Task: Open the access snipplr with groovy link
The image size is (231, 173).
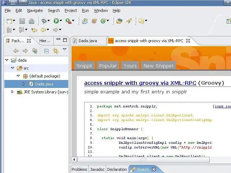Action: pos(140,83)
